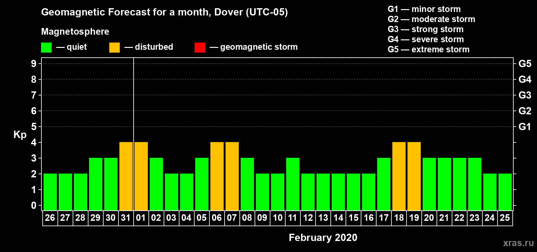Select the orange bar for day 07
The image size is (537, 252).
pos(232,176)
